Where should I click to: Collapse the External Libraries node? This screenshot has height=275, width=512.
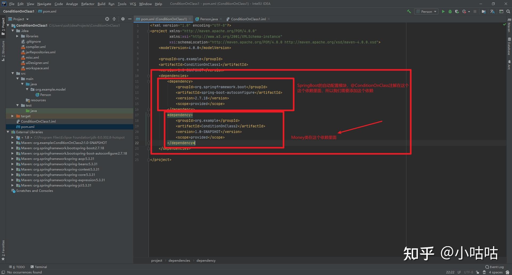point(8,132)
